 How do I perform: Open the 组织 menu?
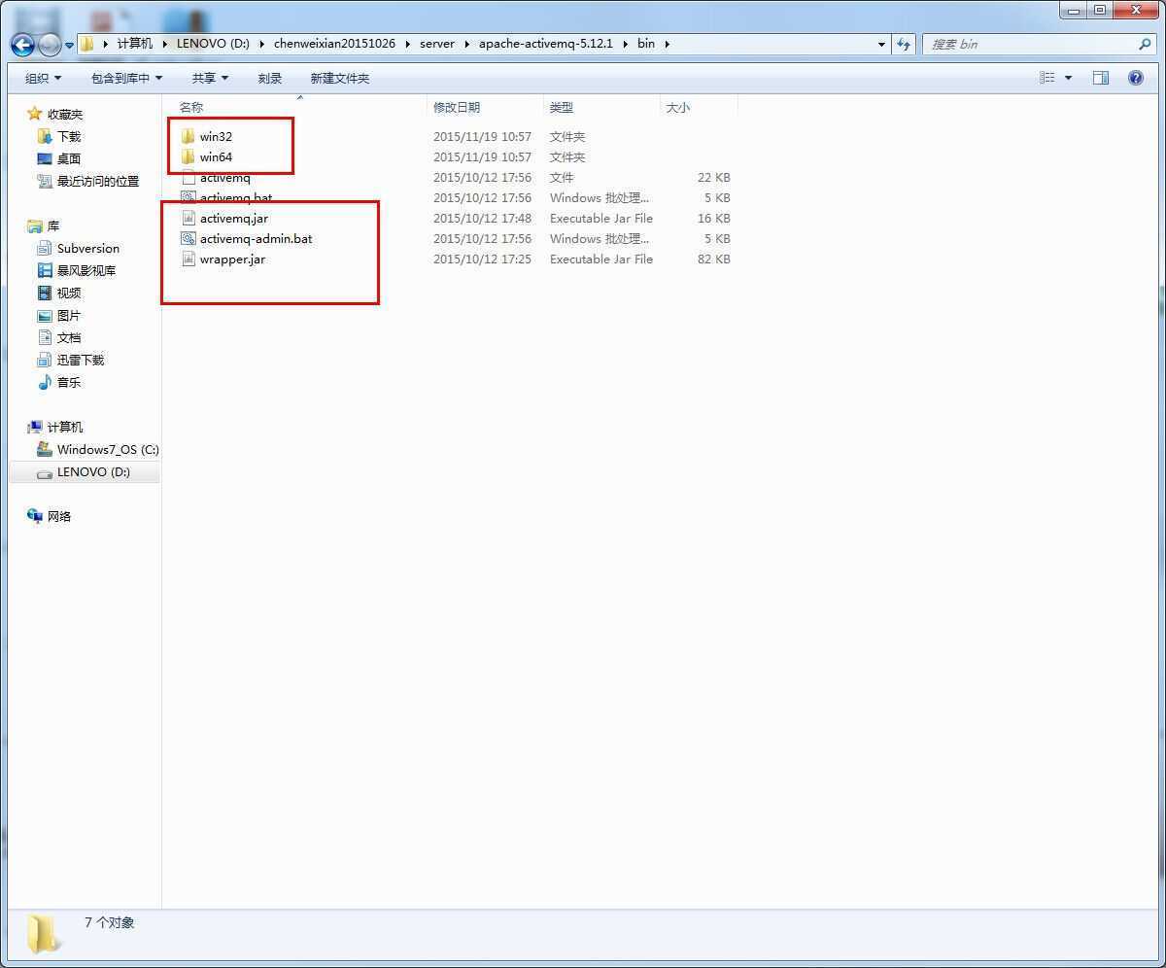click(43, 78)
